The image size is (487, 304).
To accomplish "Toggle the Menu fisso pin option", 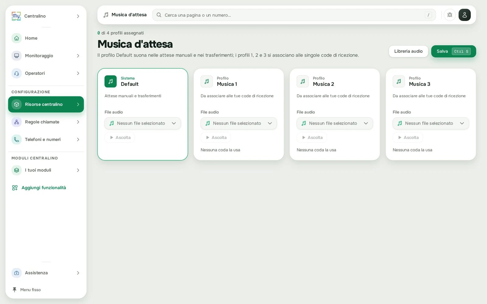I will pyautogui.click(x=26, y=290).
